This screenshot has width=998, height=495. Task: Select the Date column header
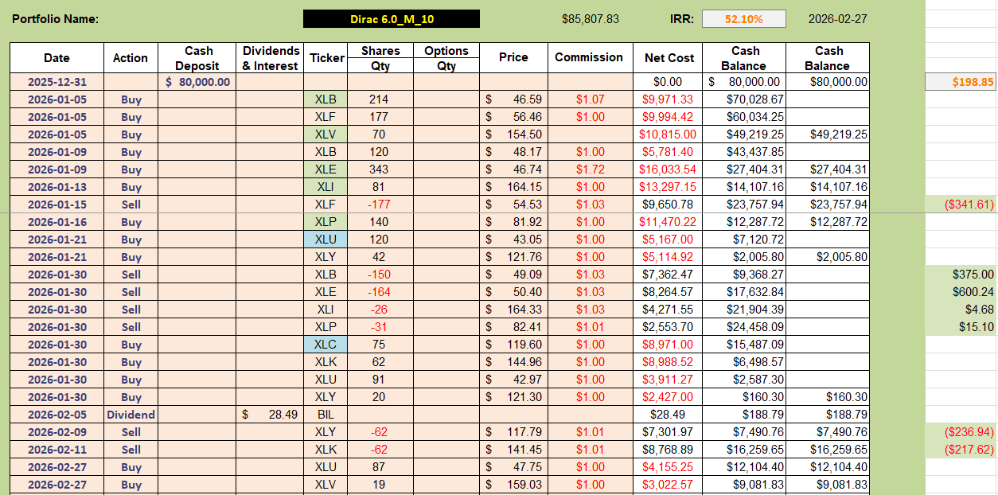tap(57, 58)
